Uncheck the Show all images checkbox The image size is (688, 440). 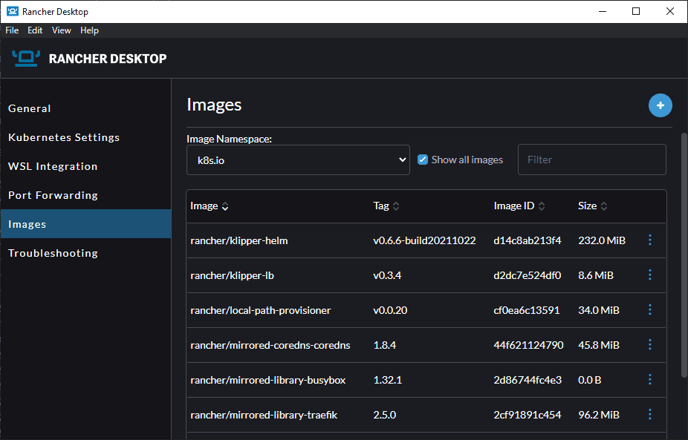coord(423,160)
